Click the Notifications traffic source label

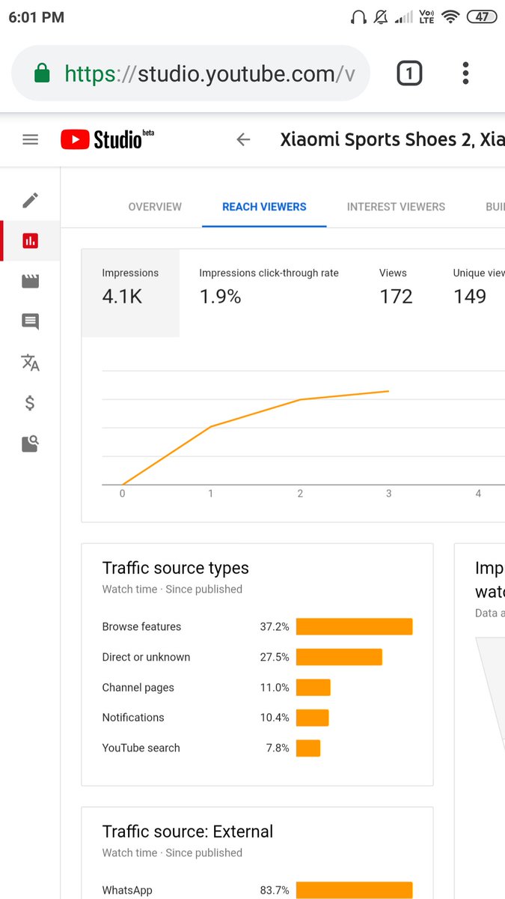point(133,717)
